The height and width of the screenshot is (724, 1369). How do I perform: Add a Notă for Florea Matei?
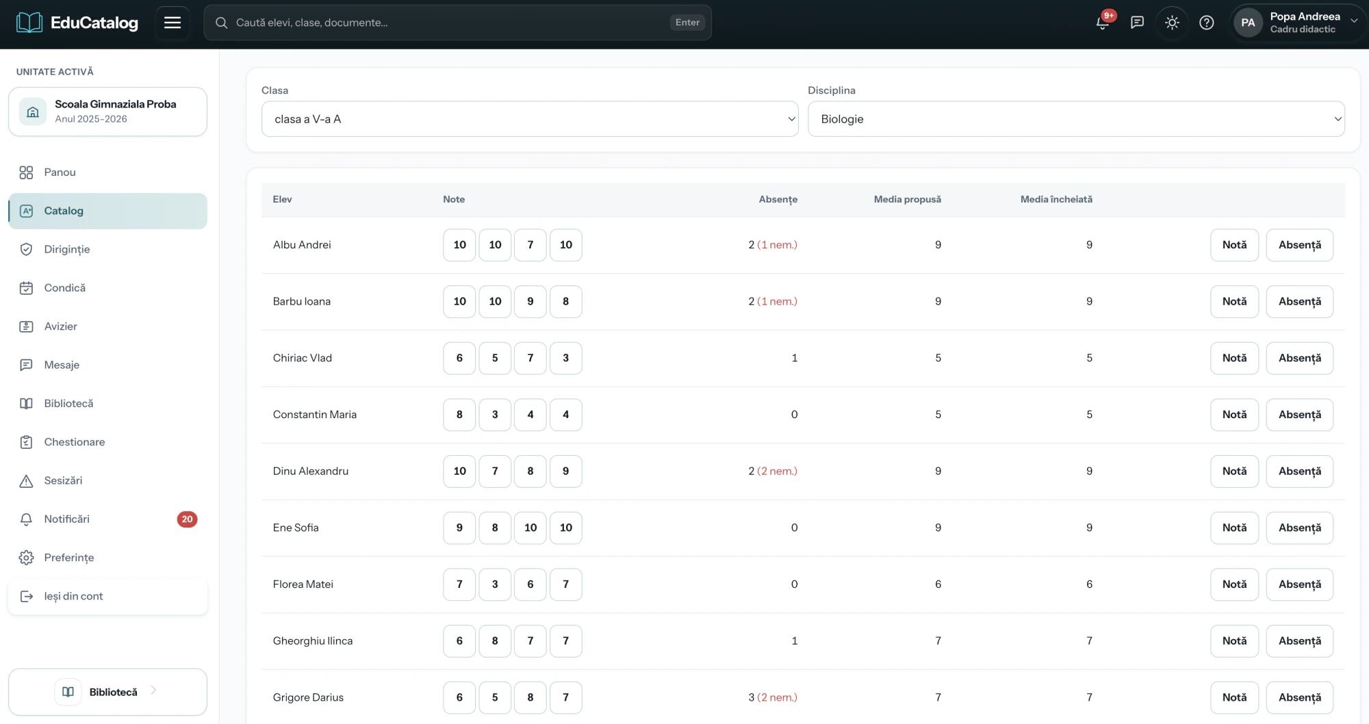(x=1234, y=584)
